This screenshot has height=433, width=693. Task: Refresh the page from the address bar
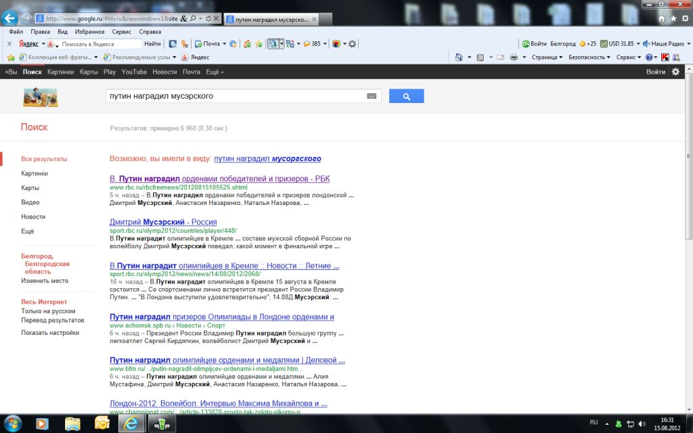[208, 19]
